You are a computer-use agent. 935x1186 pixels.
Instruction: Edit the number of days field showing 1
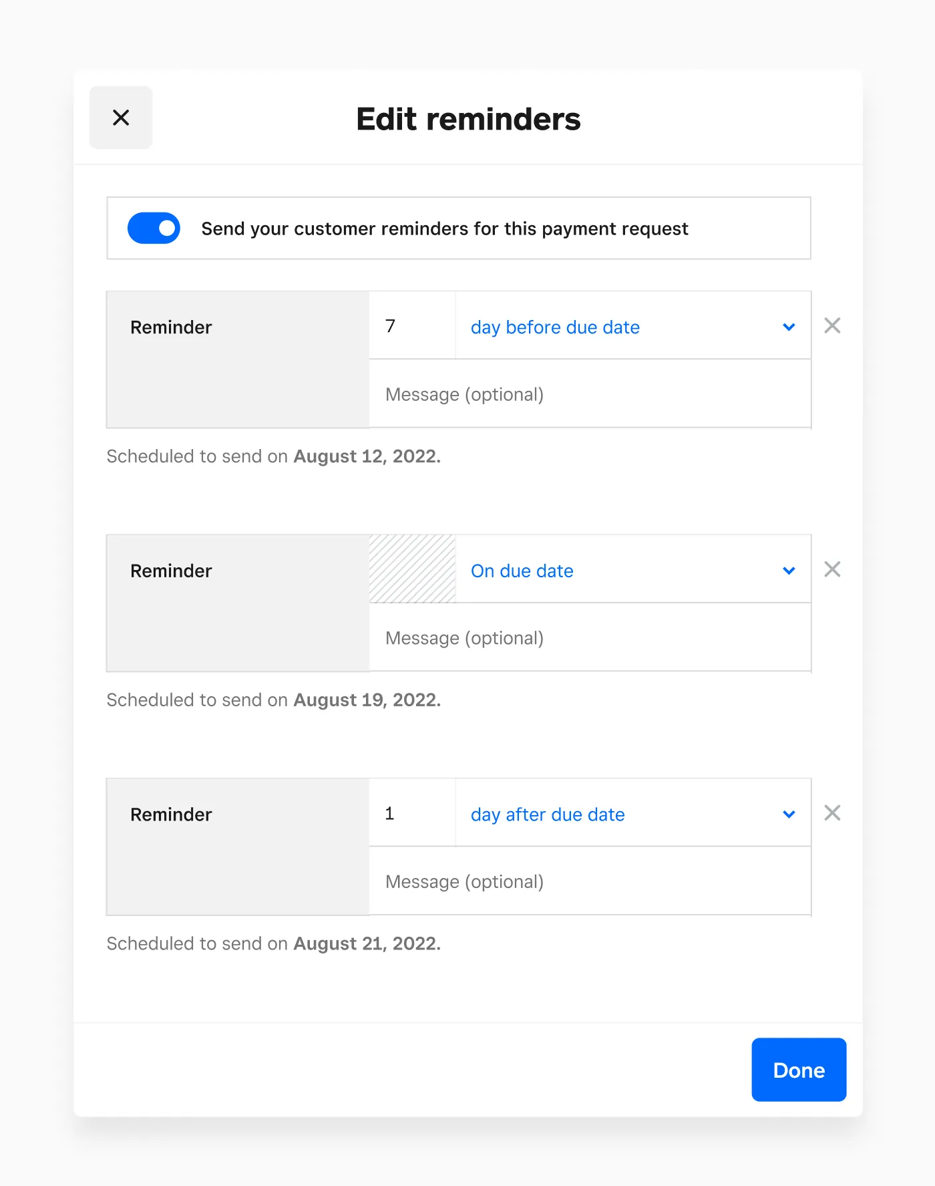coord(411,813)
